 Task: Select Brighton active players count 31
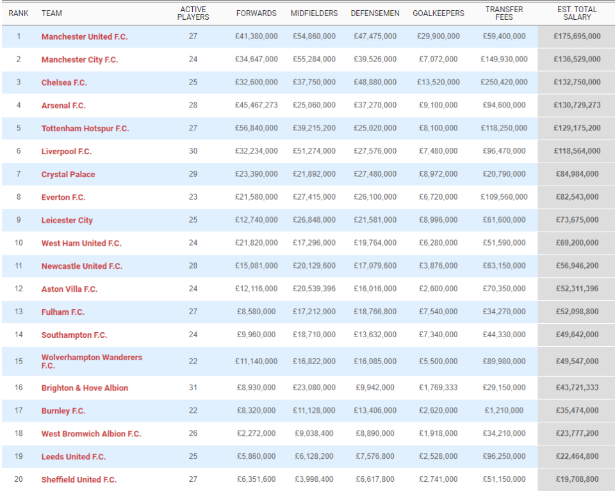click(193, 387)
